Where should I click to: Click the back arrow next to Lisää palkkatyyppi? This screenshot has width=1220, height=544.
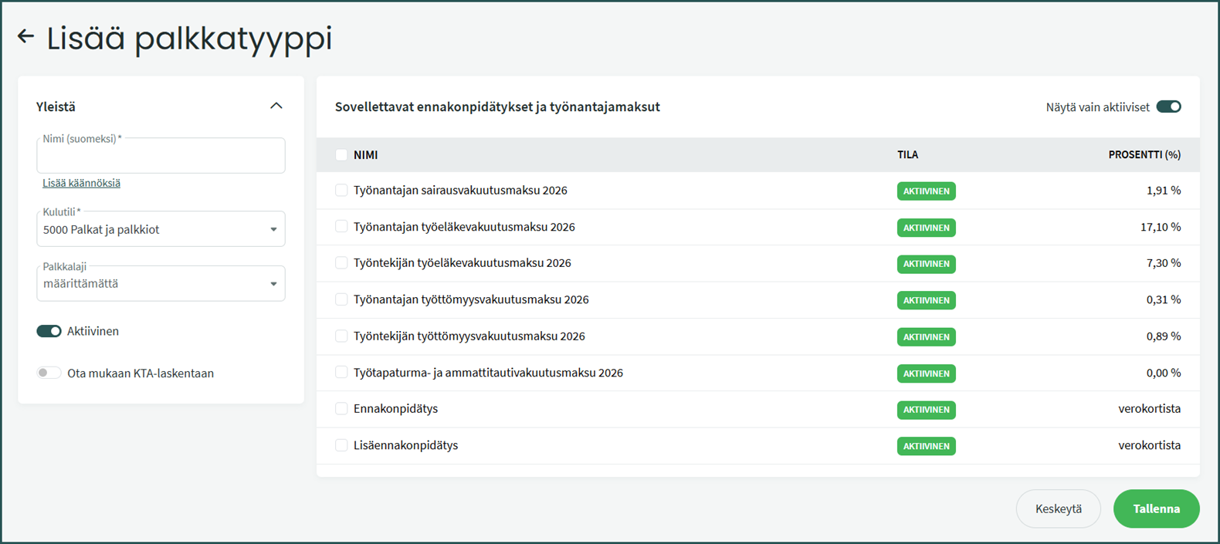25,36
